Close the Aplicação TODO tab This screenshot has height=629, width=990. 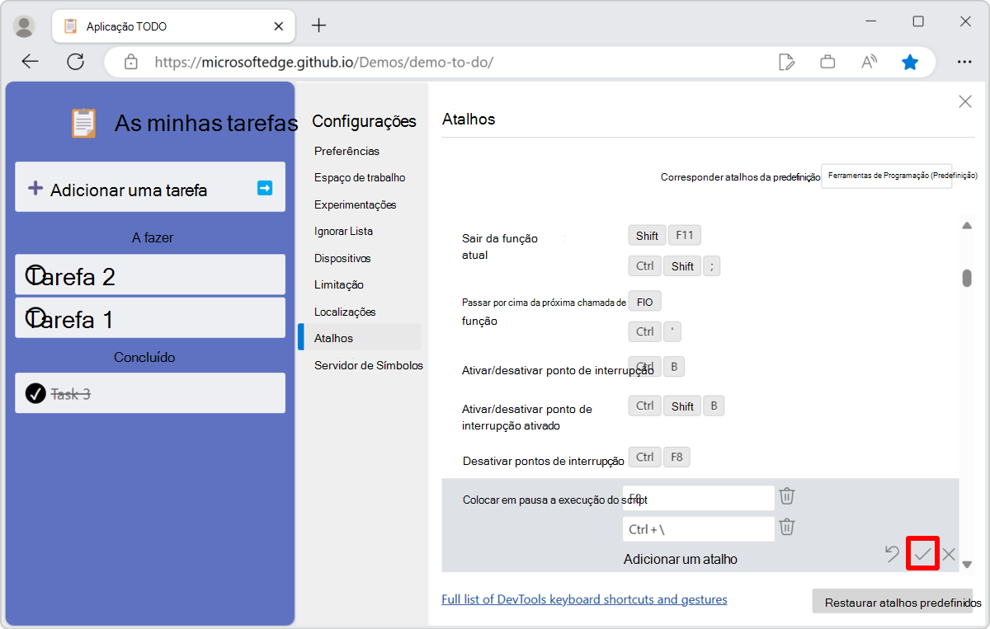click(x=279, y=26)
